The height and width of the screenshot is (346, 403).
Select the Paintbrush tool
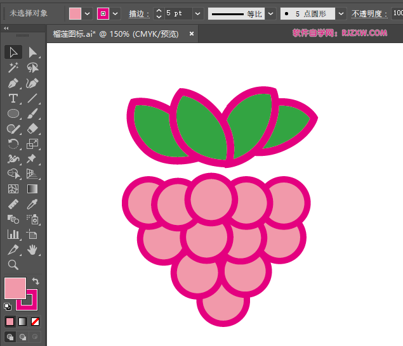click(32, 113)
